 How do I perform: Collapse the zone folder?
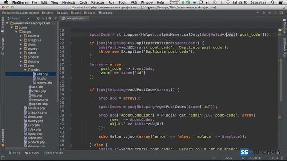[21, 66]
